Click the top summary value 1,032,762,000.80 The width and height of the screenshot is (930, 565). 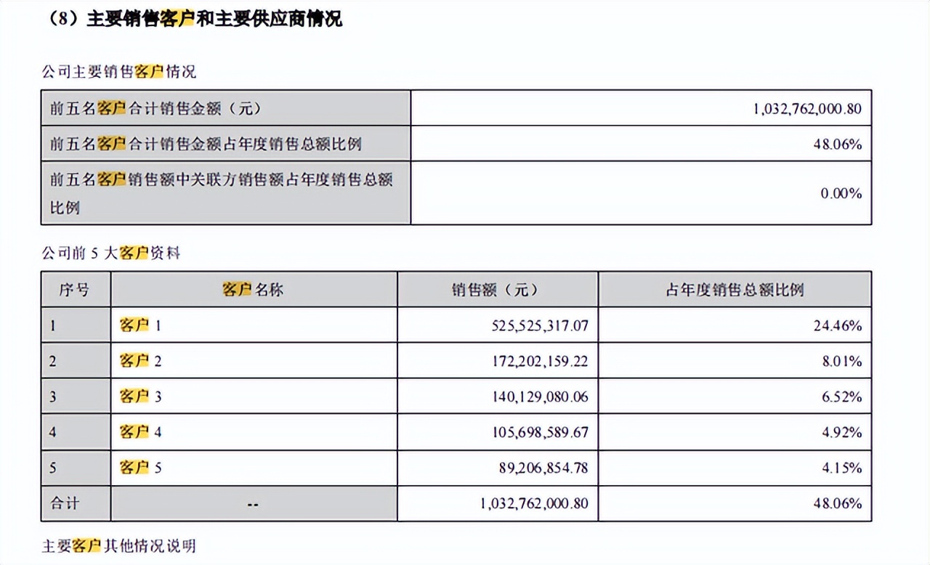click(807, 109)
